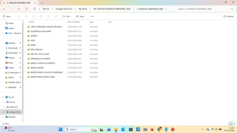Select the HVAC folder

click(33, 40)
